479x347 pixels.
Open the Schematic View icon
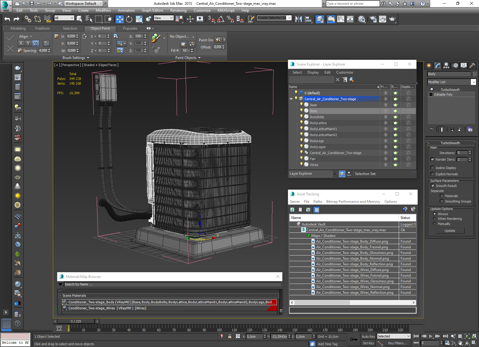click(x=350, y=19)
